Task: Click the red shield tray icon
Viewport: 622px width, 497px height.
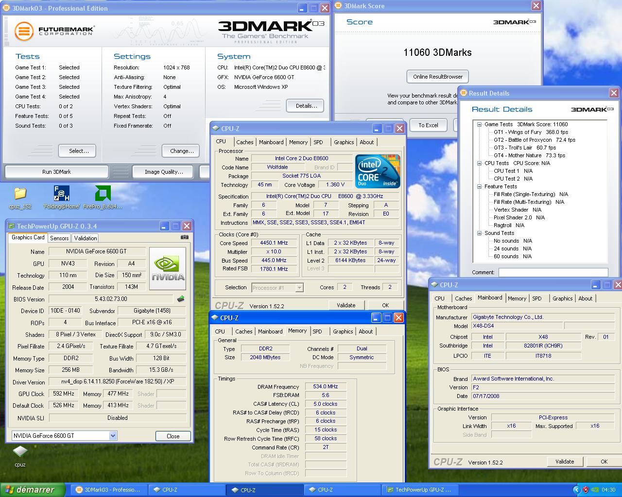Action: [586, 490]
